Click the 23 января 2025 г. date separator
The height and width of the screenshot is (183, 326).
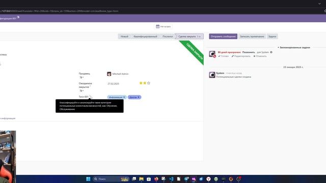point(293,67)
